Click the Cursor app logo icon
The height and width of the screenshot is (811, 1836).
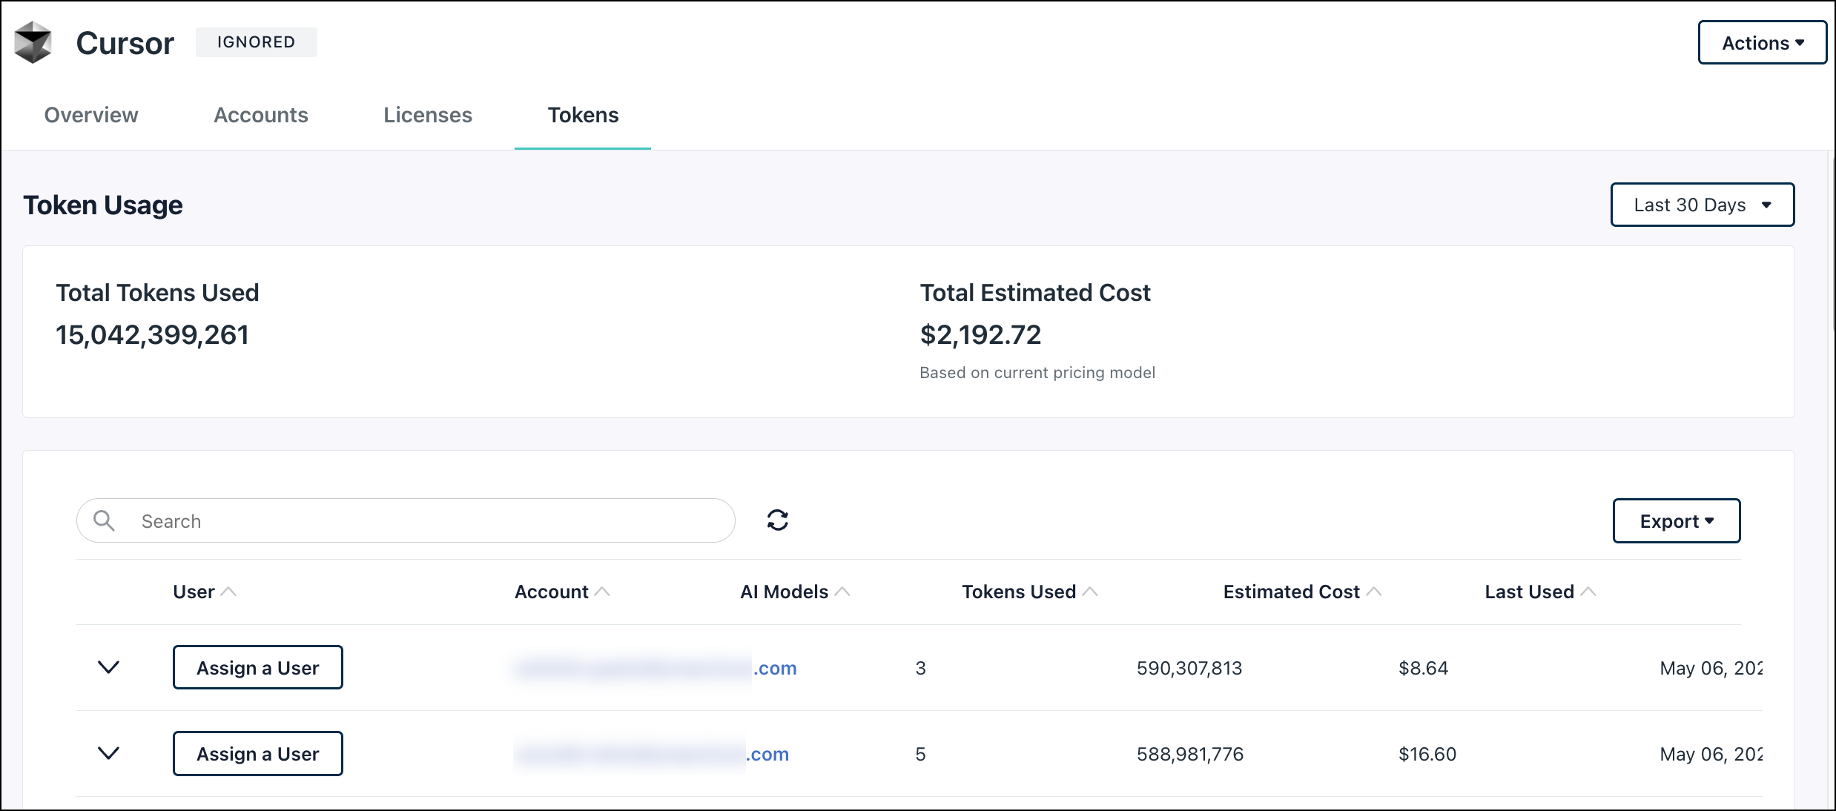[x=33, y=42]
